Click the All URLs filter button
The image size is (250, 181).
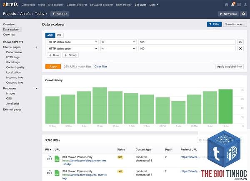click(60, 14)
